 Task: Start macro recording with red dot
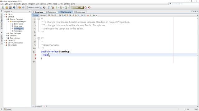tap(88, 15)
